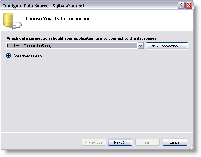Close the Configure Data Source dialog

pyautogui.click(x=189, y=5)
